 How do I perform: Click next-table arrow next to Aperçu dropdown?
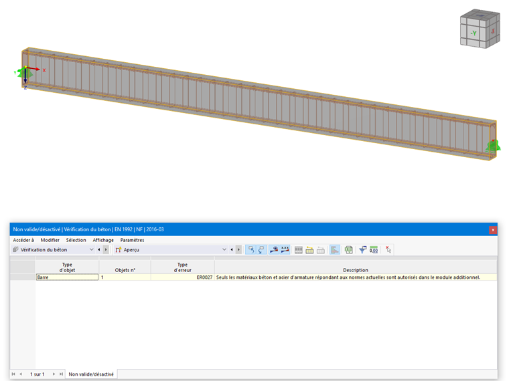click(238, 249)
